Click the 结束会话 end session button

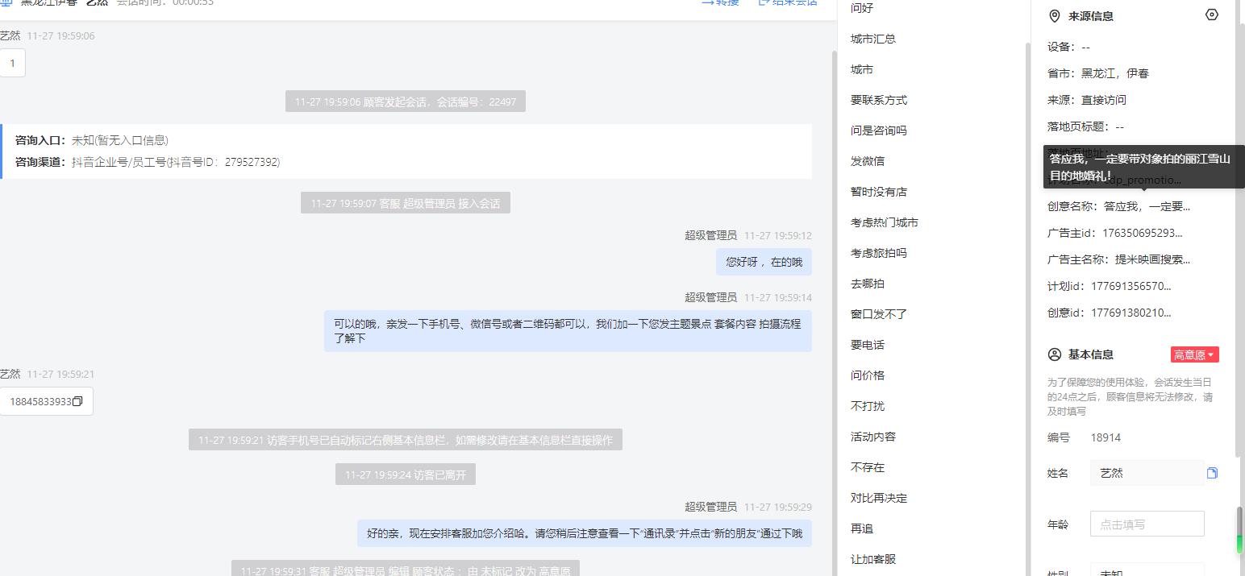788,2
